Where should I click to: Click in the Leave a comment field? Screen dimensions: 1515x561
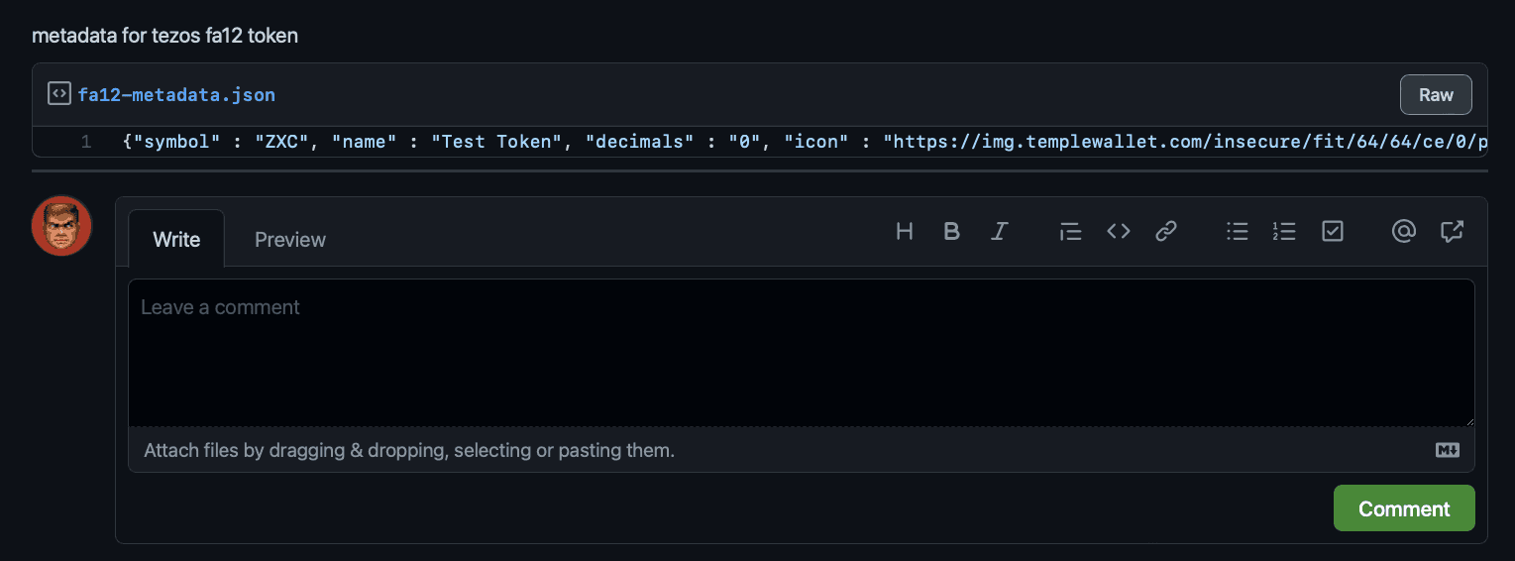(x=801, y=352)
